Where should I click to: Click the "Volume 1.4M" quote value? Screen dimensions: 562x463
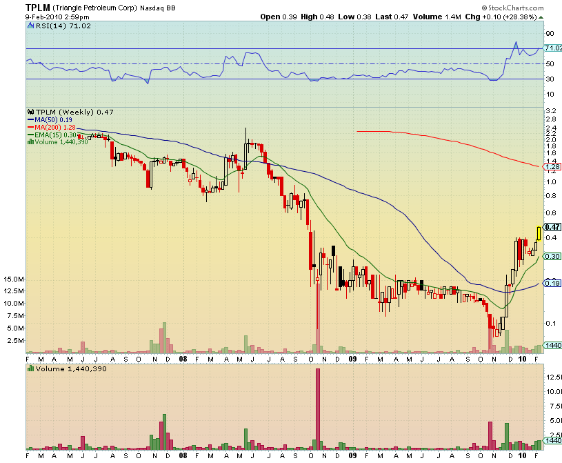(x=437, y=17)
